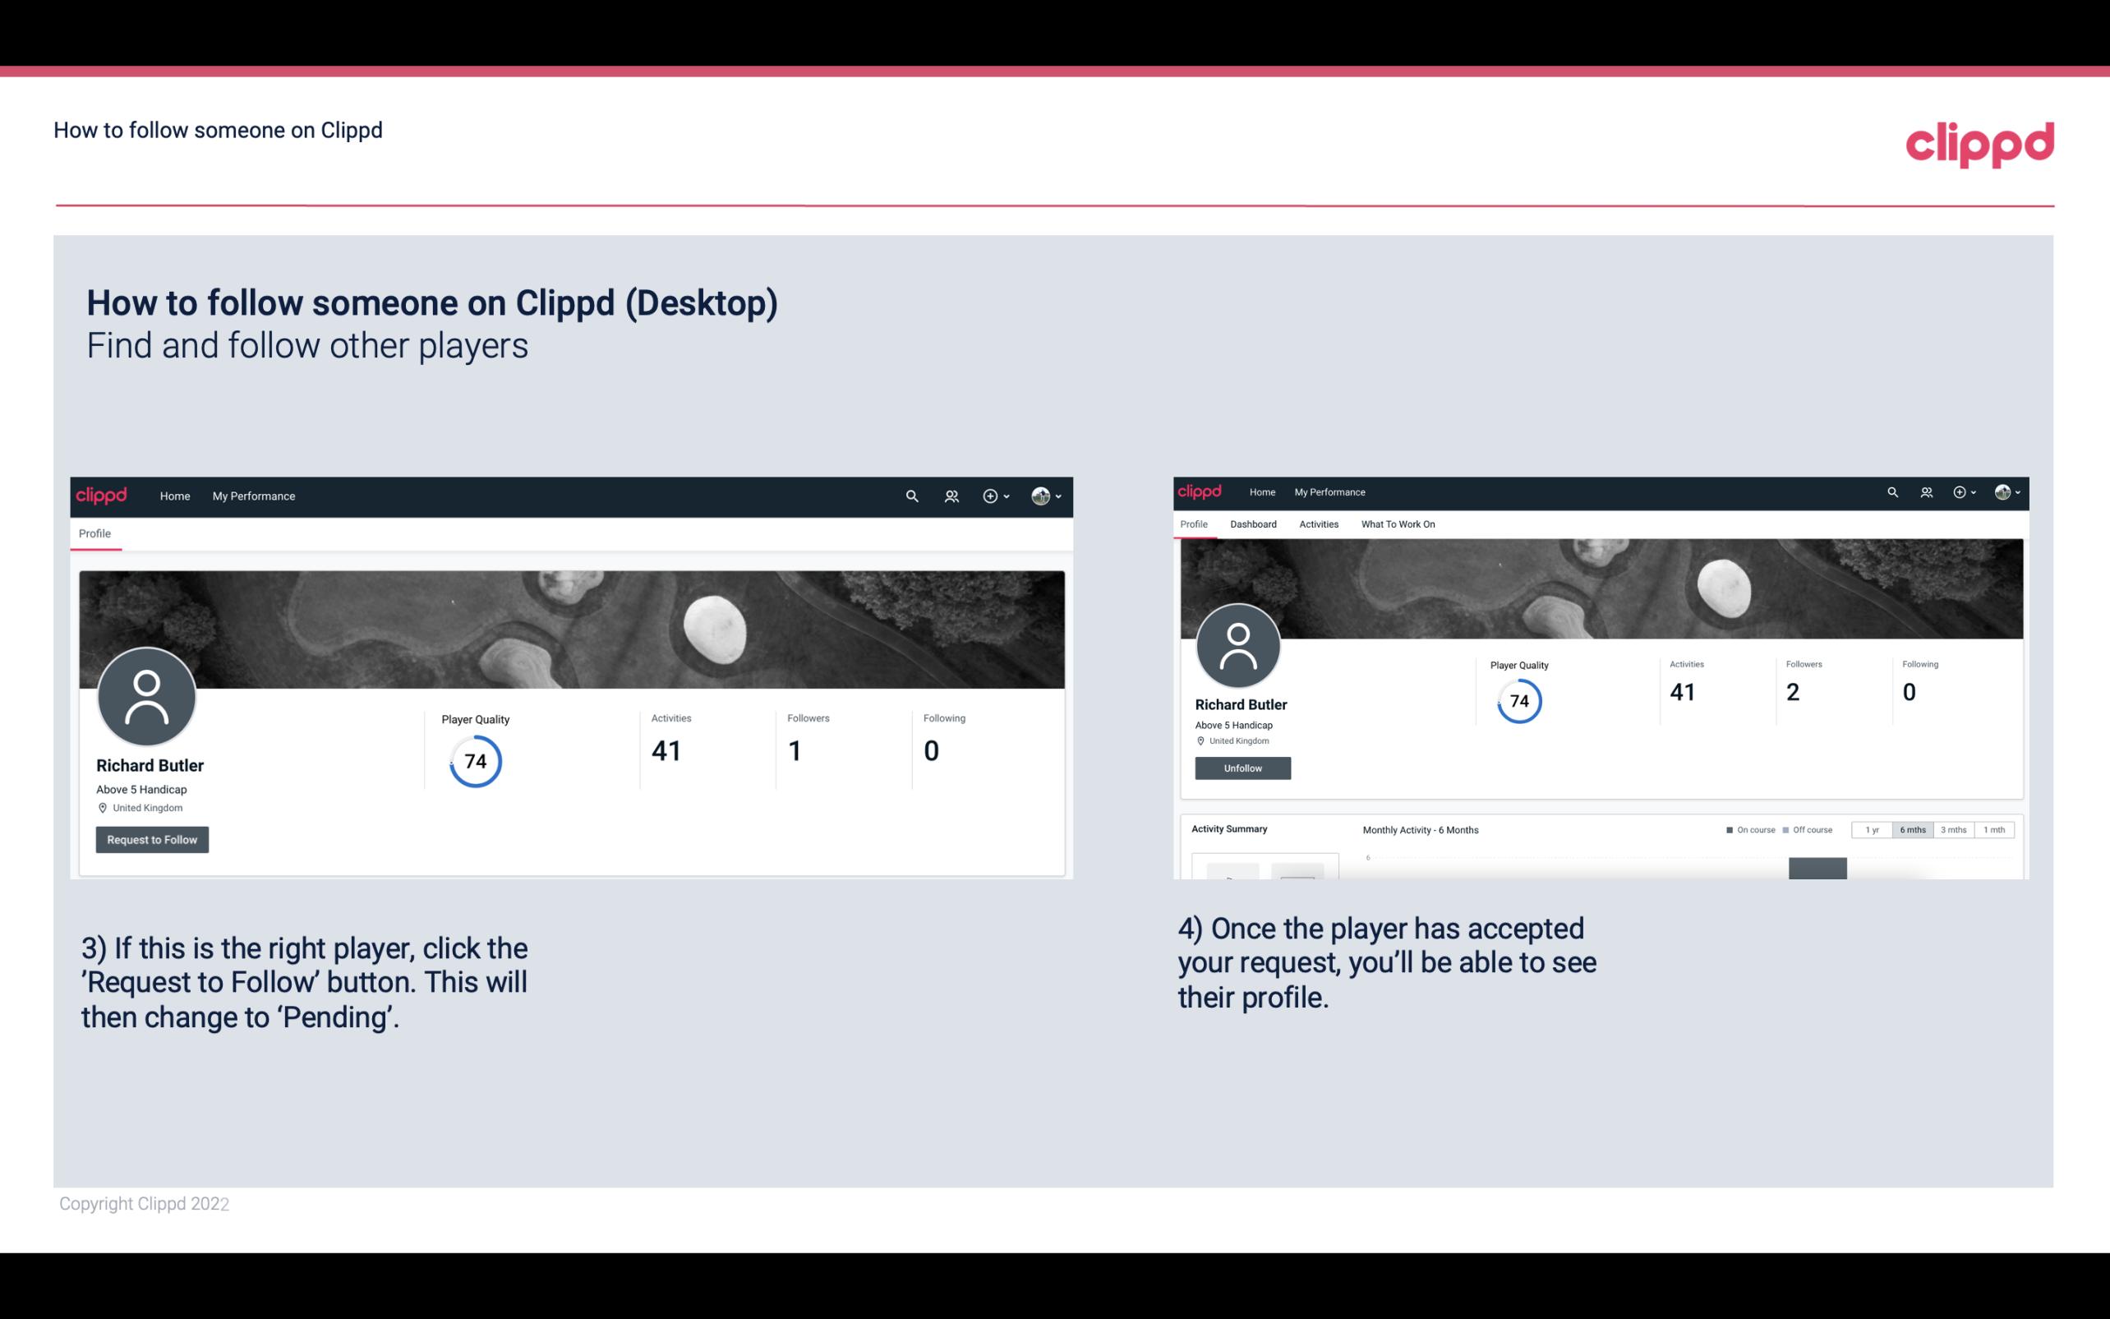This screenshot has height=1319, width=2110.
Task: Select the 'Home' menu item in navbar
Action: click(x=175, y=496)
